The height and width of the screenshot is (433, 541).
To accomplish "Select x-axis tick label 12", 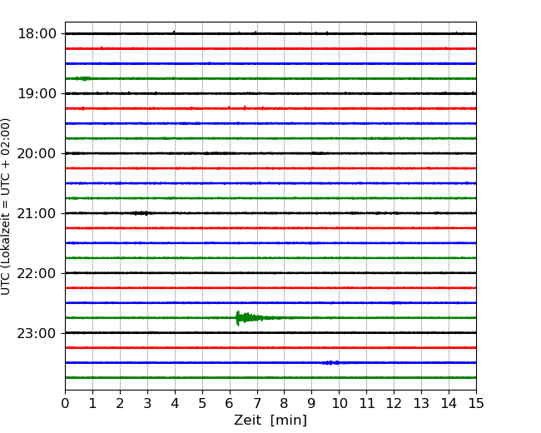I will (x=394, y=403).
